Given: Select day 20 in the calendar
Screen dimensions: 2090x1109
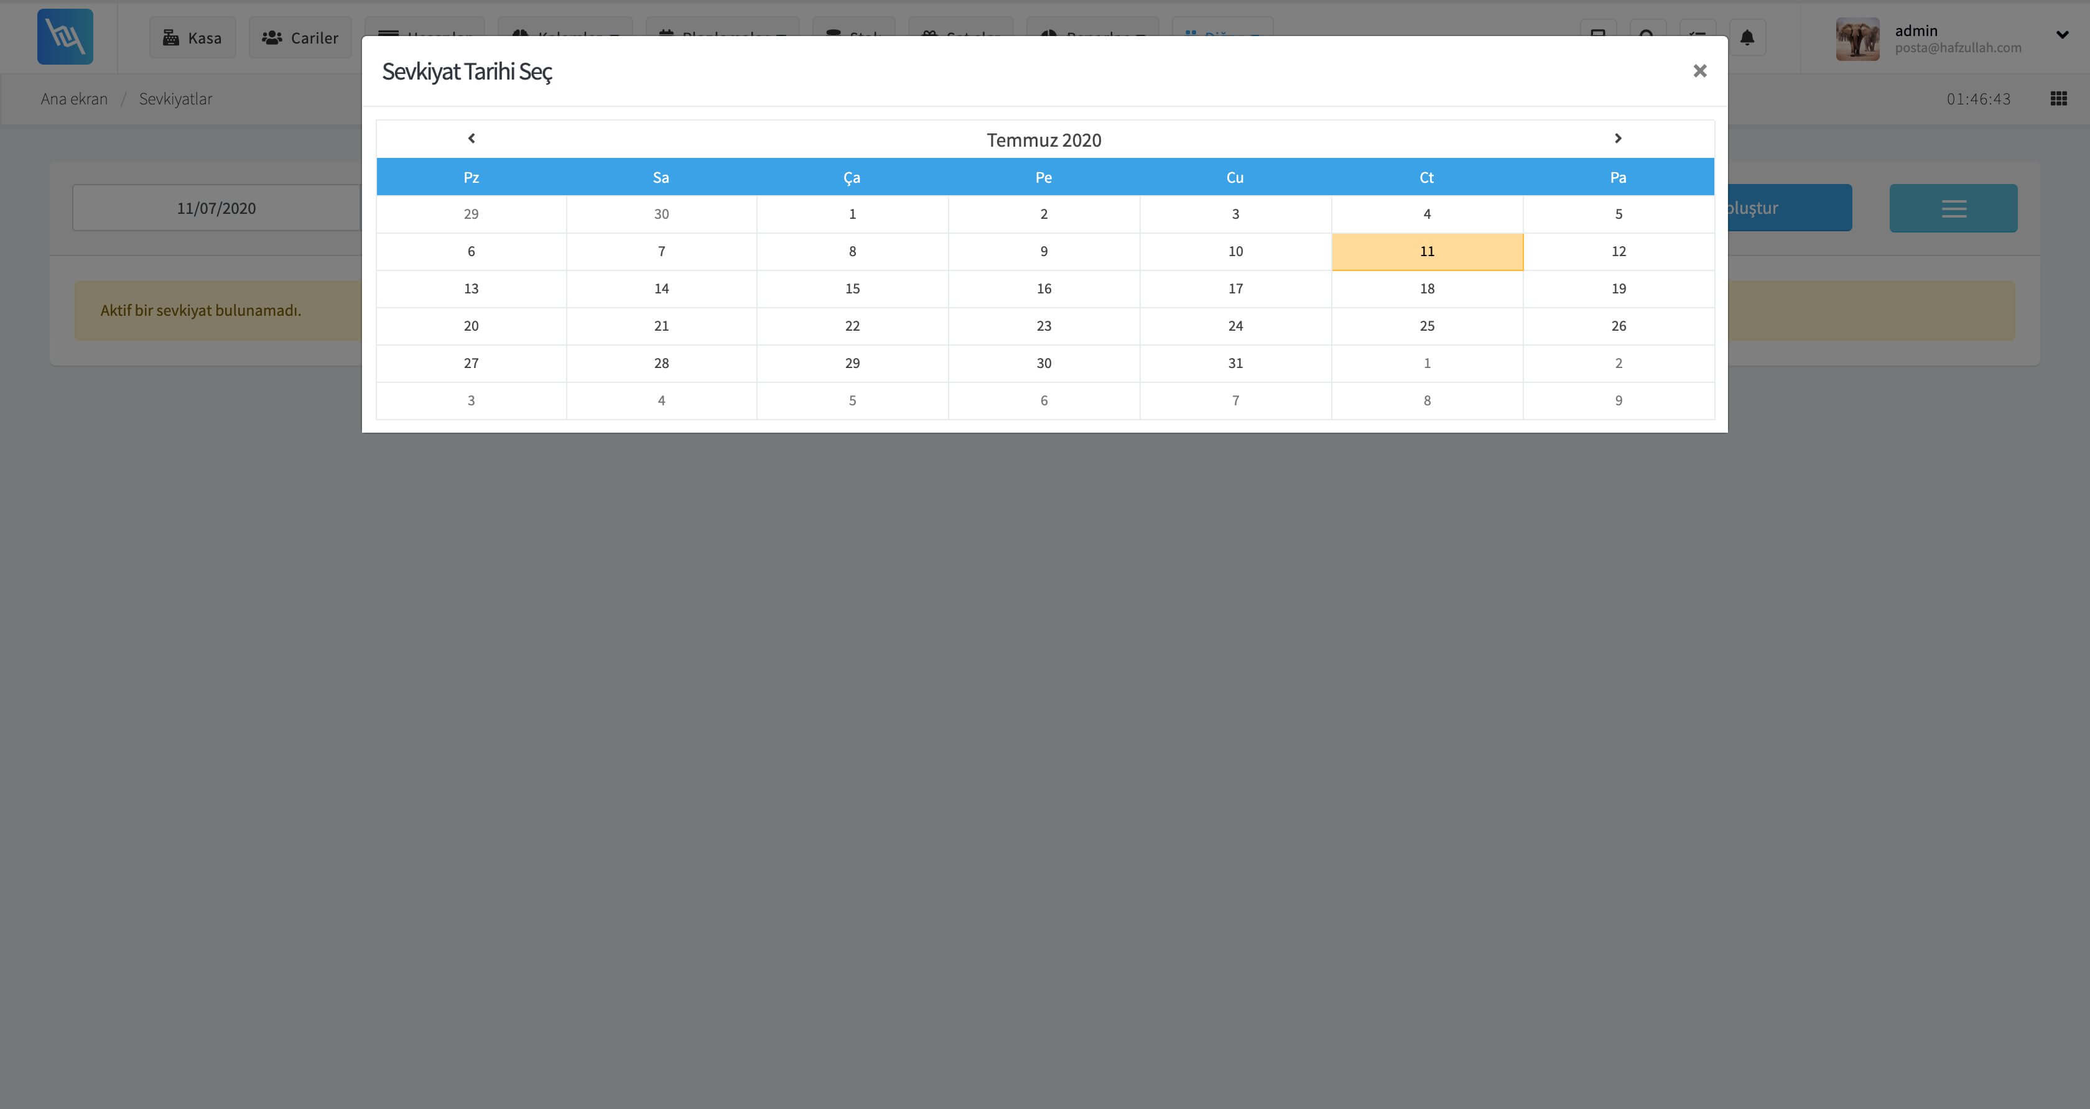Looking at the screenshot, I should pos(471,326).
